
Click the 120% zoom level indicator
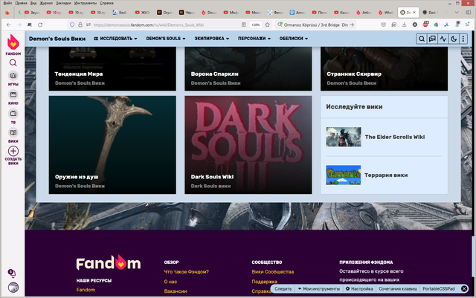coord(256,25)
